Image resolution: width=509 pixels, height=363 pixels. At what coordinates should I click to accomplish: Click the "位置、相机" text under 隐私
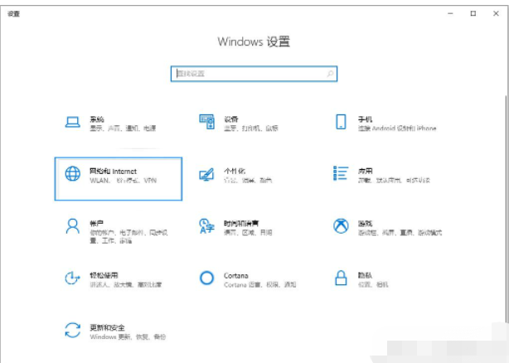coord(373,285)
